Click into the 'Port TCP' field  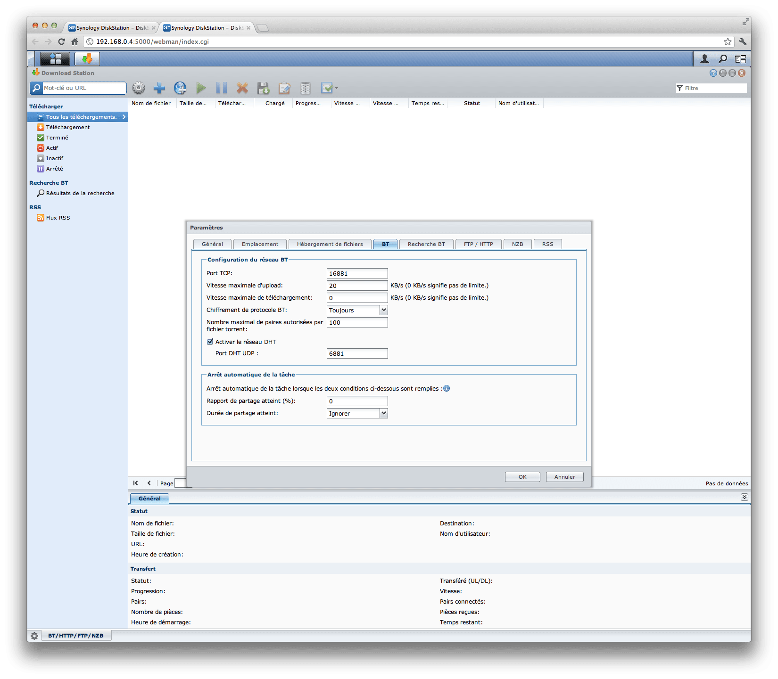point(357,273)
